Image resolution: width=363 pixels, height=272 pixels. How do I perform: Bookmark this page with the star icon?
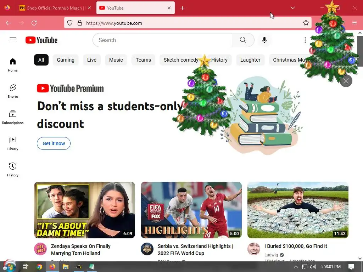tap(306, 23)
